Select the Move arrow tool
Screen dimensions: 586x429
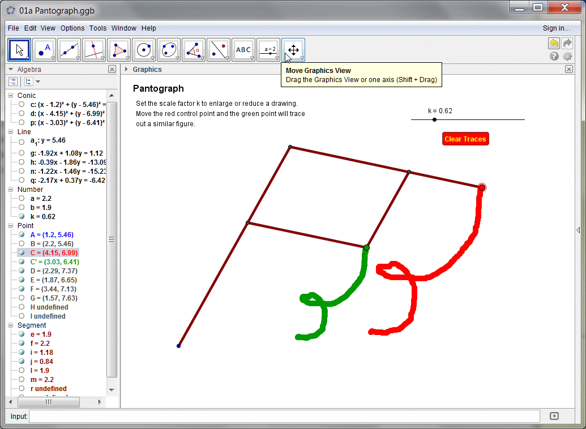19,50
